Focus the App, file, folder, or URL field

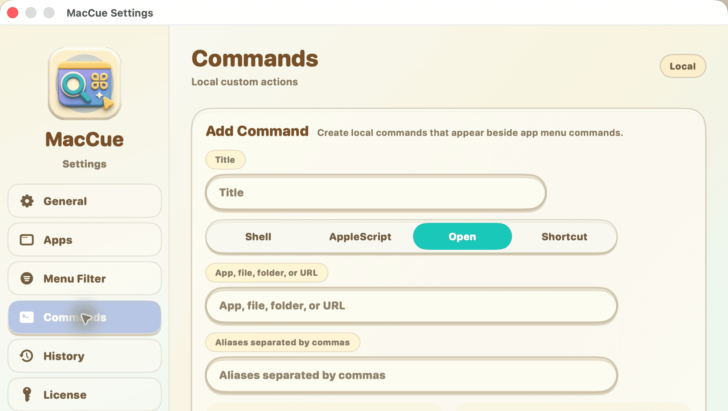click(411, 305)
